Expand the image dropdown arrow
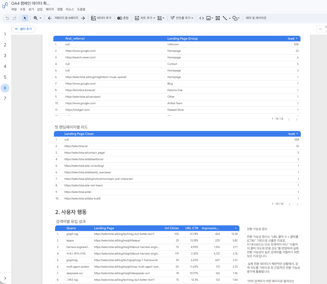The image size is (327, 284). tap(212, 18)
